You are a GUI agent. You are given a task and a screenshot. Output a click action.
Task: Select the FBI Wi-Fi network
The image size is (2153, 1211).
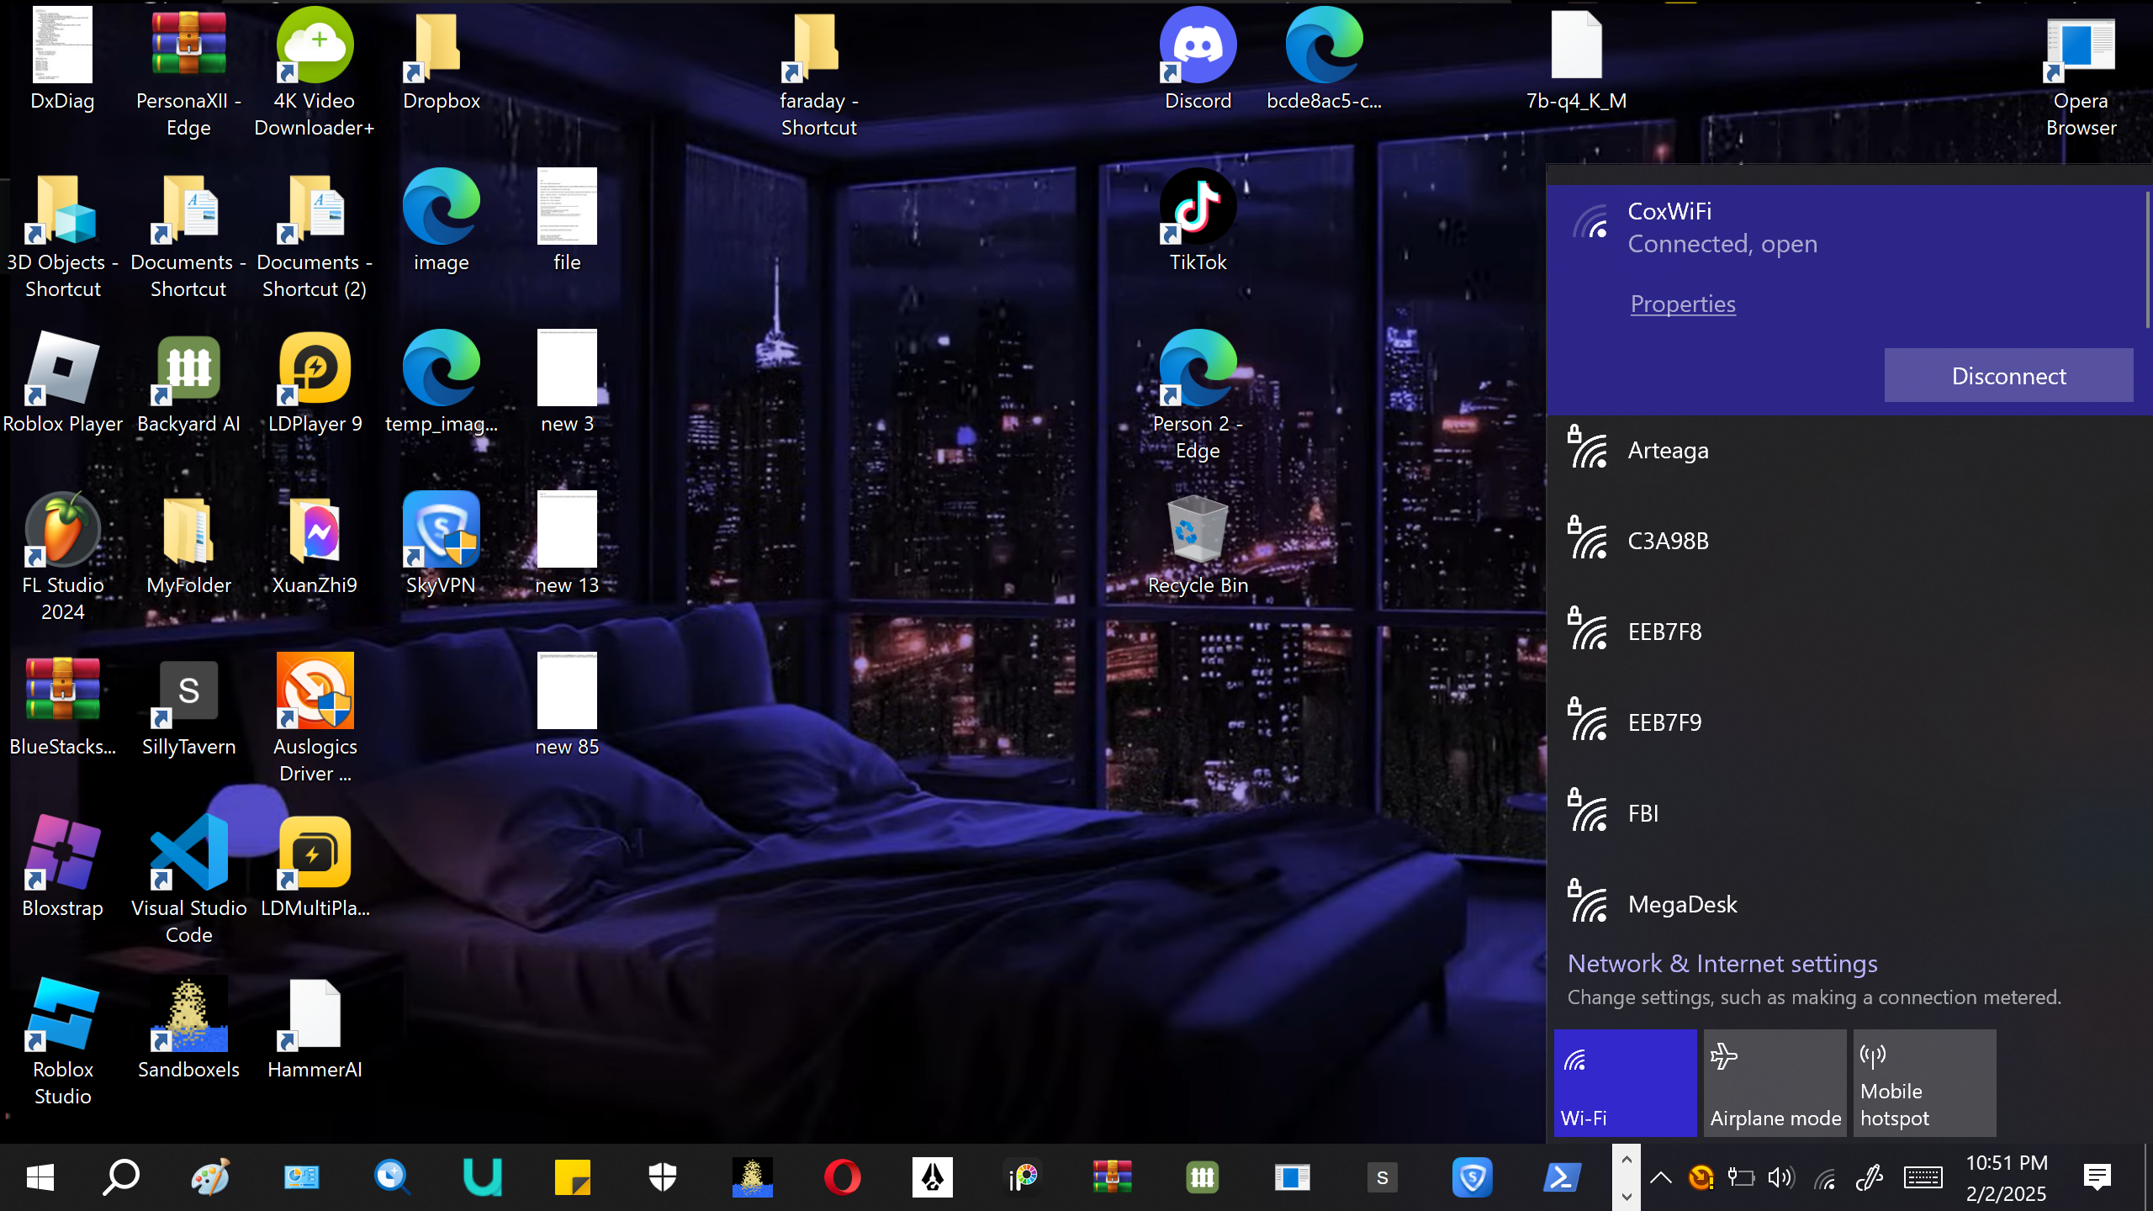[1643, 813]
